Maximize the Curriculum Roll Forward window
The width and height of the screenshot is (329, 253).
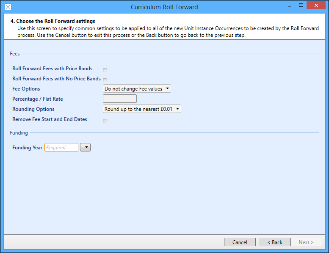(301, 6)
